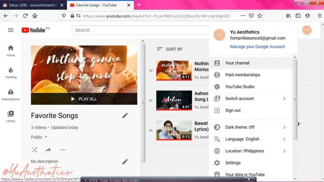The image size is (324, 182).
Task: Open Bawat video thumbnail
Action: tap(174, 130)
